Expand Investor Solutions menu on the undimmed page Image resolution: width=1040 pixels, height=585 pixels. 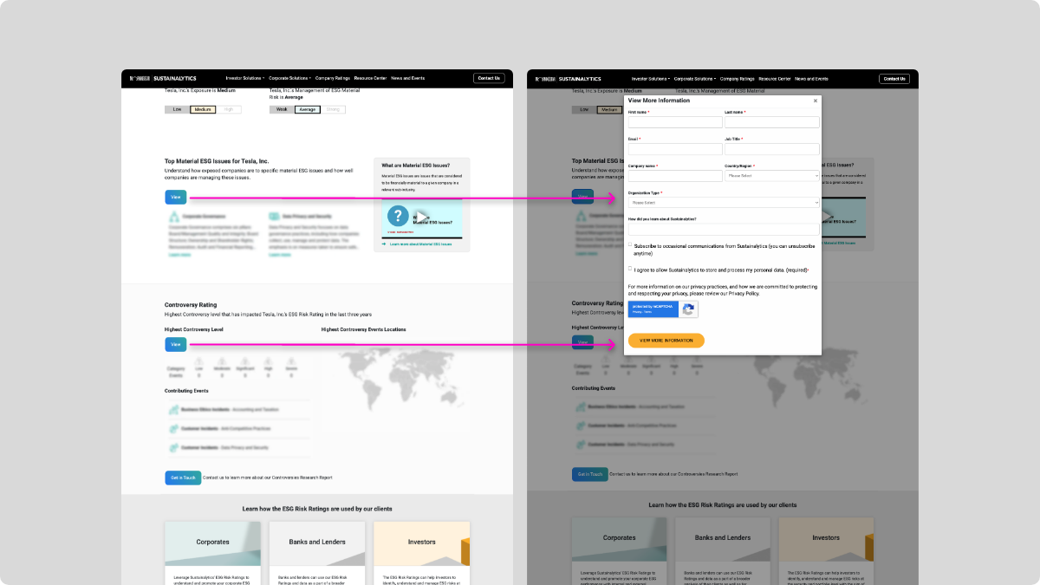245,78
